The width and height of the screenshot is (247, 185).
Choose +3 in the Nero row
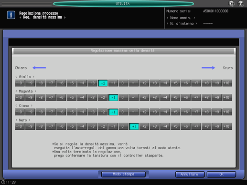pos(155,126)
